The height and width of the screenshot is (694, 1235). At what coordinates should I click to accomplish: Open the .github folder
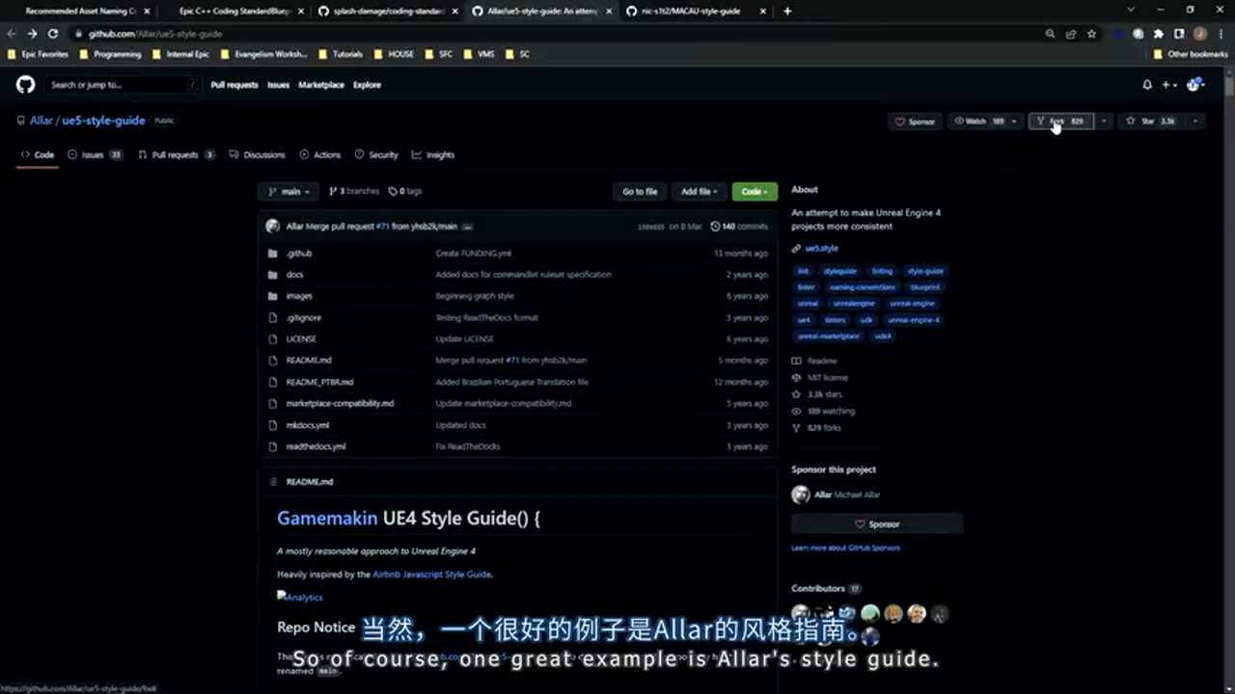pyautogui.click(x=298, y=254)
